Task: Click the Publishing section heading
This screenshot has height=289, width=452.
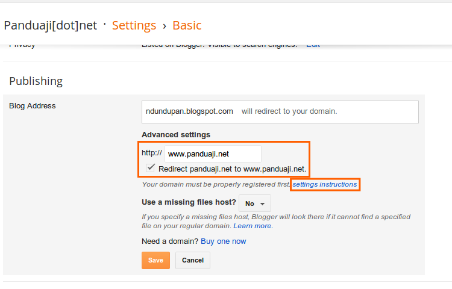Action: [36, 81]
